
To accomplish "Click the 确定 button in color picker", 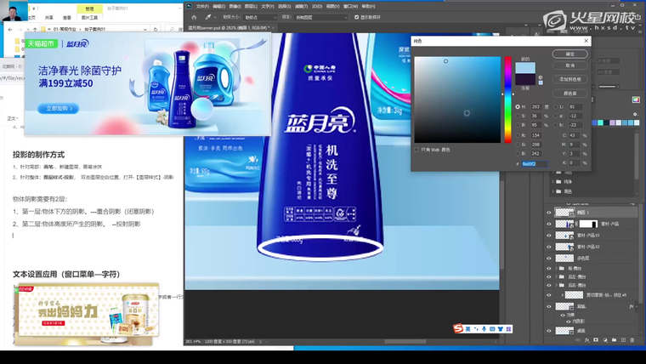I will click(x=569, y=54).
